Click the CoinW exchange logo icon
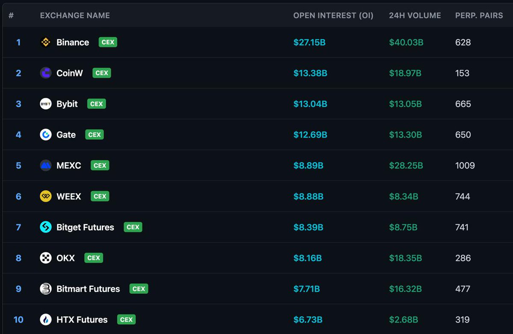Viewport: 513px width, 334px height. [x=46, y=73]
